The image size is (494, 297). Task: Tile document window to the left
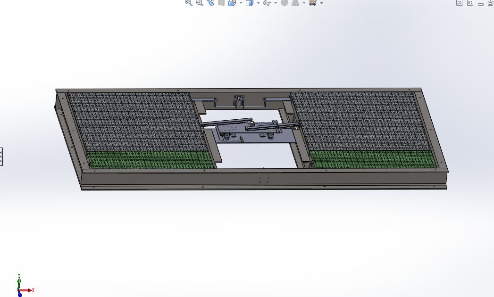(x=460, y=3)
